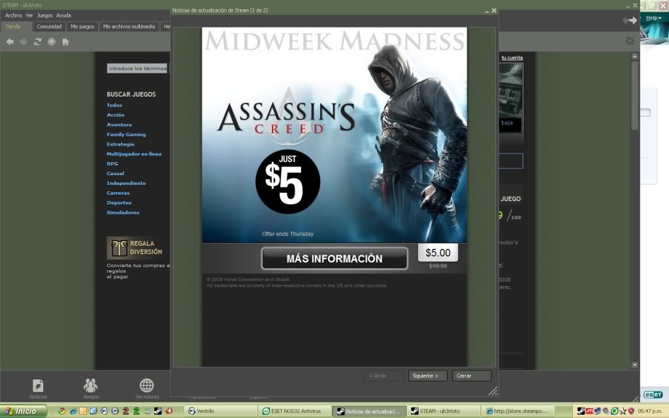This screenshot has height=418, width=669.
Task: Switch to the Tienda tab
Action: (16, 26)
